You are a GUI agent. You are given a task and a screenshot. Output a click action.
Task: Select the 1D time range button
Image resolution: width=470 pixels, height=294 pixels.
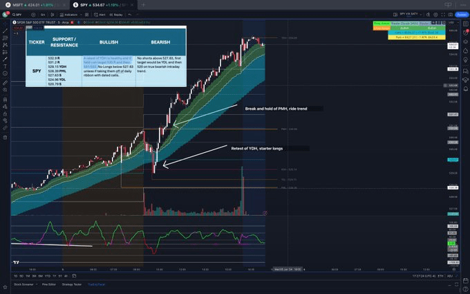[x=16, y=275]
